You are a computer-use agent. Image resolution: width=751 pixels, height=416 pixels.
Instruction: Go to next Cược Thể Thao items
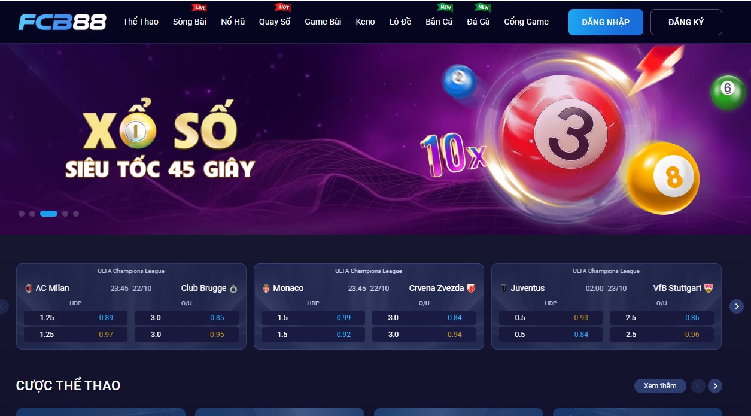(715, 386)
